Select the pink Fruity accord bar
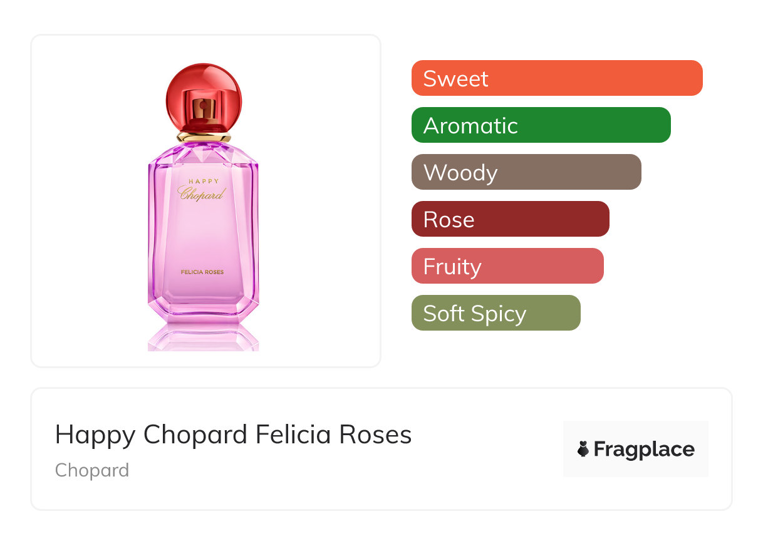Screen dimensions: 763x541 pos(507,266)
